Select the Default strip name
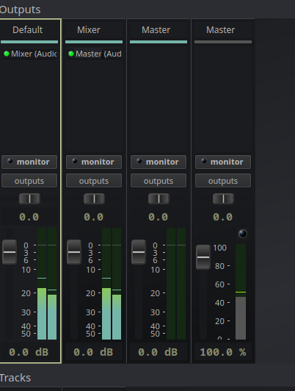Image resolution: width=295 pixels, height=391 pixels. tap(28, 30)
